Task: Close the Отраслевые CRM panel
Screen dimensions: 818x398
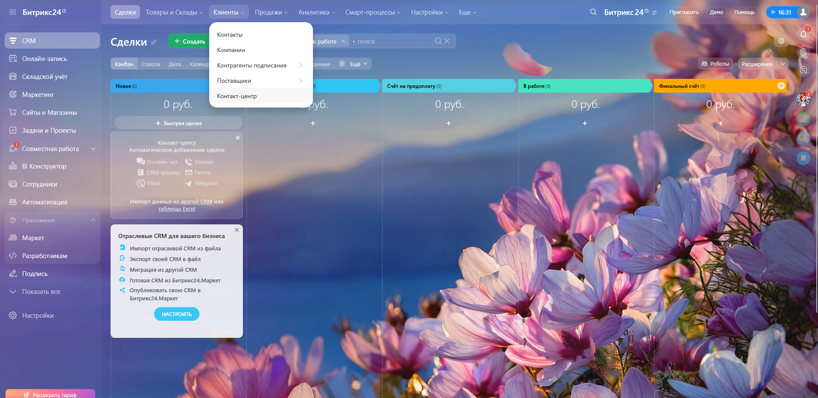Action: click(237, 230)
